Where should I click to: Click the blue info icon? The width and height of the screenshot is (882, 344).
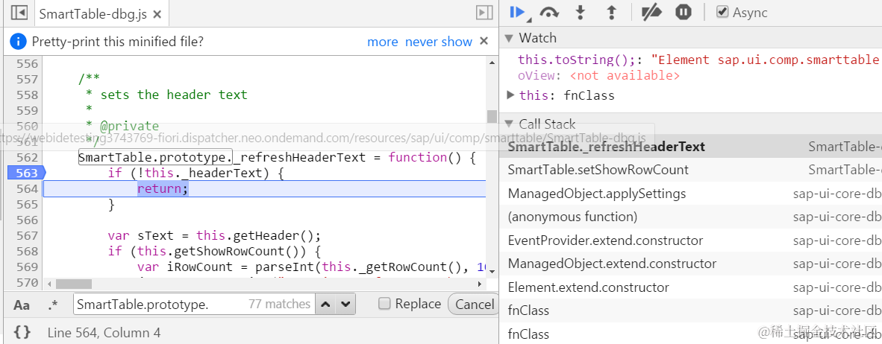tap(19, 42)
